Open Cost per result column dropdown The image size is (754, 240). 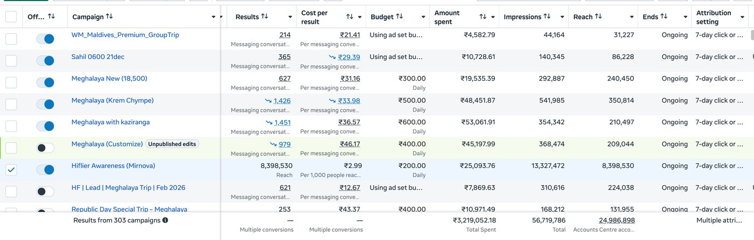(359, 17)
